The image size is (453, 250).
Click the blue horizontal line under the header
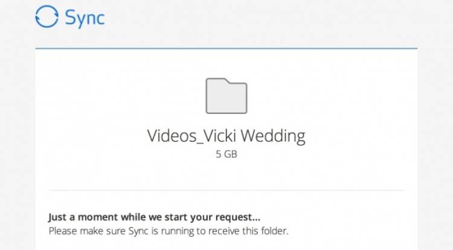point(226,48)
